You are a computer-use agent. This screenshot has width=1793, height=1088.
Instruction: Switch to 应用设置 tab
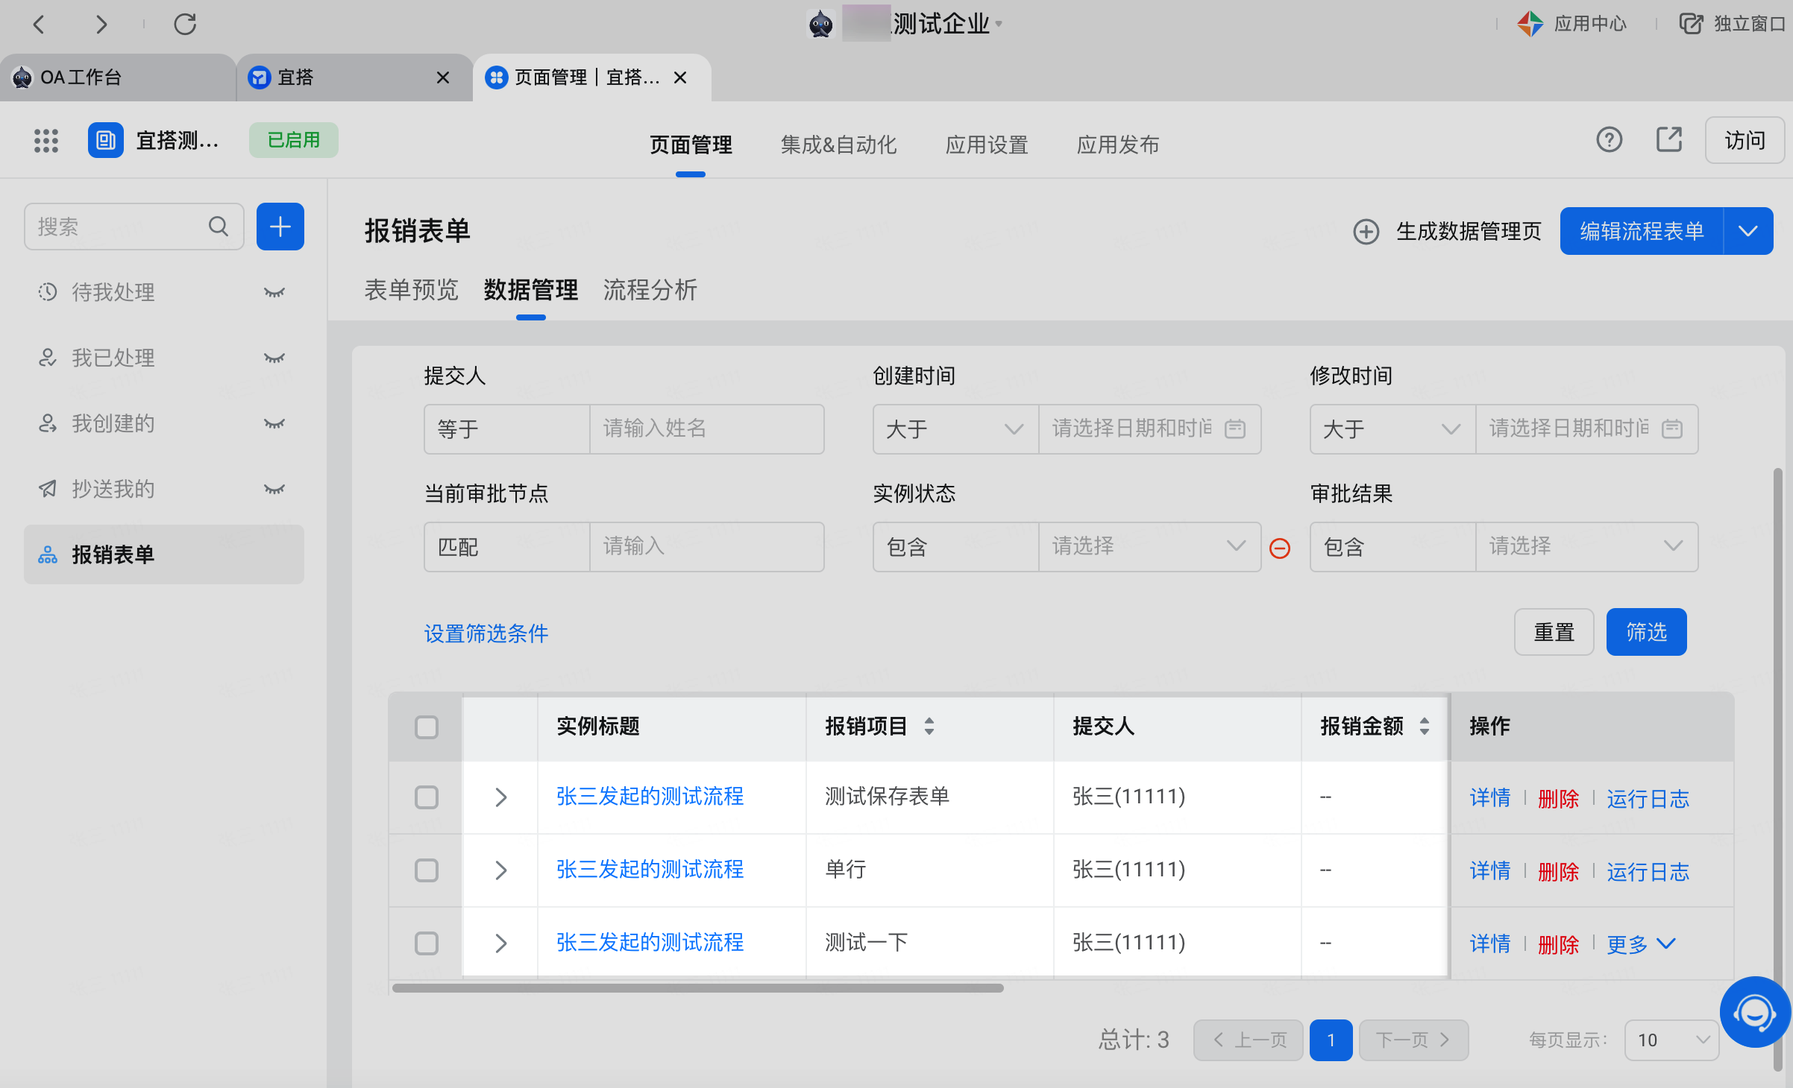point(987,145)
